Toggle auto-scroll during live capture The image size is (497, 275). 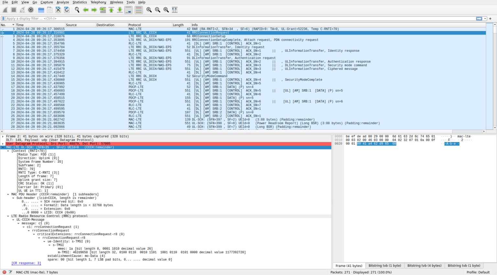[128, 10]
